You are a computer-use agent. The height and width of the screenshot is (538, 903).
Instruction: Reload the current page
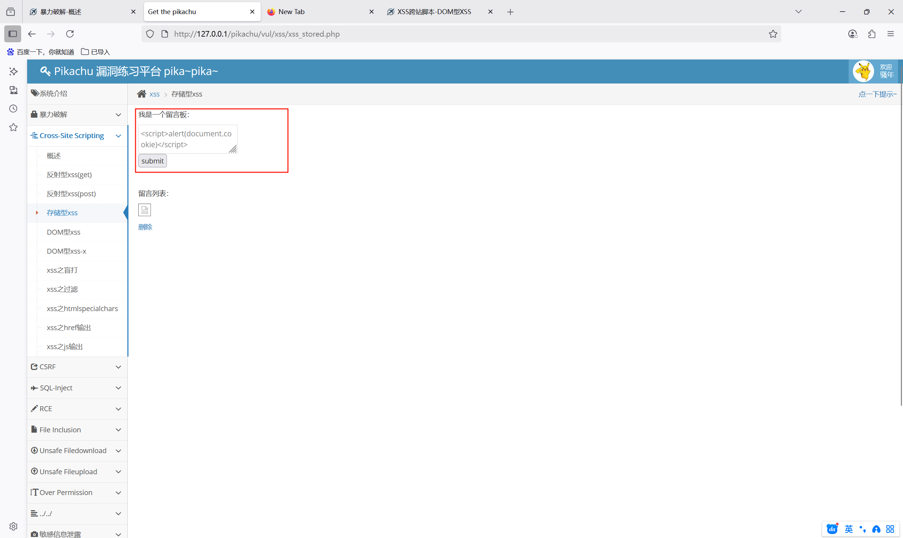coord(70,34)
